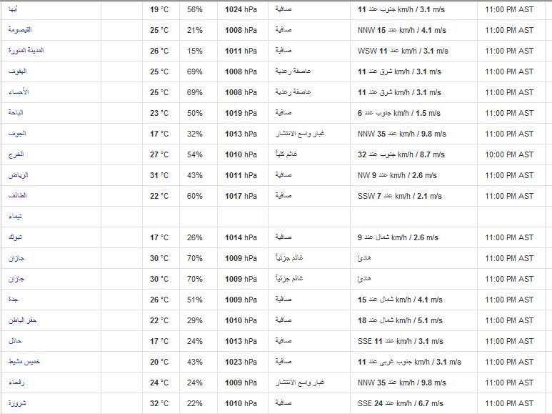This screenshot has height=414, width=552.
Task: Click the حفر الباطن city link
Action: click(23, 320)
